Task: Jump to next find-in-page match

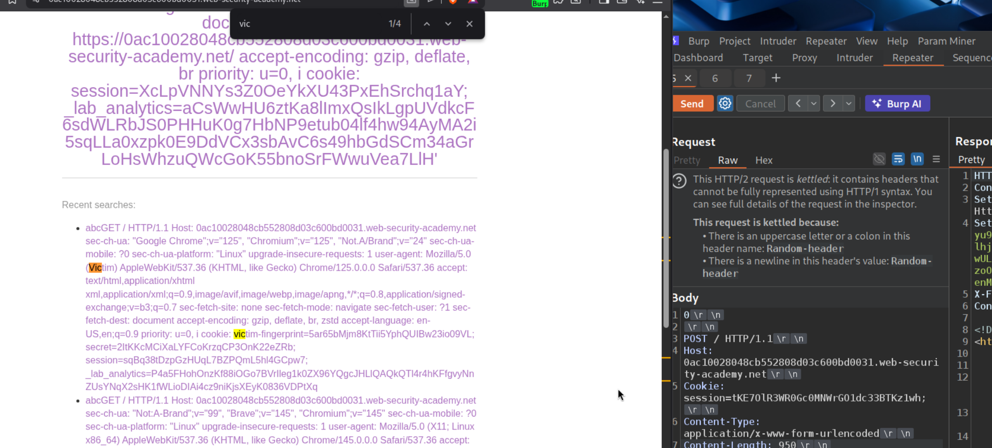Action: point(448,24)
